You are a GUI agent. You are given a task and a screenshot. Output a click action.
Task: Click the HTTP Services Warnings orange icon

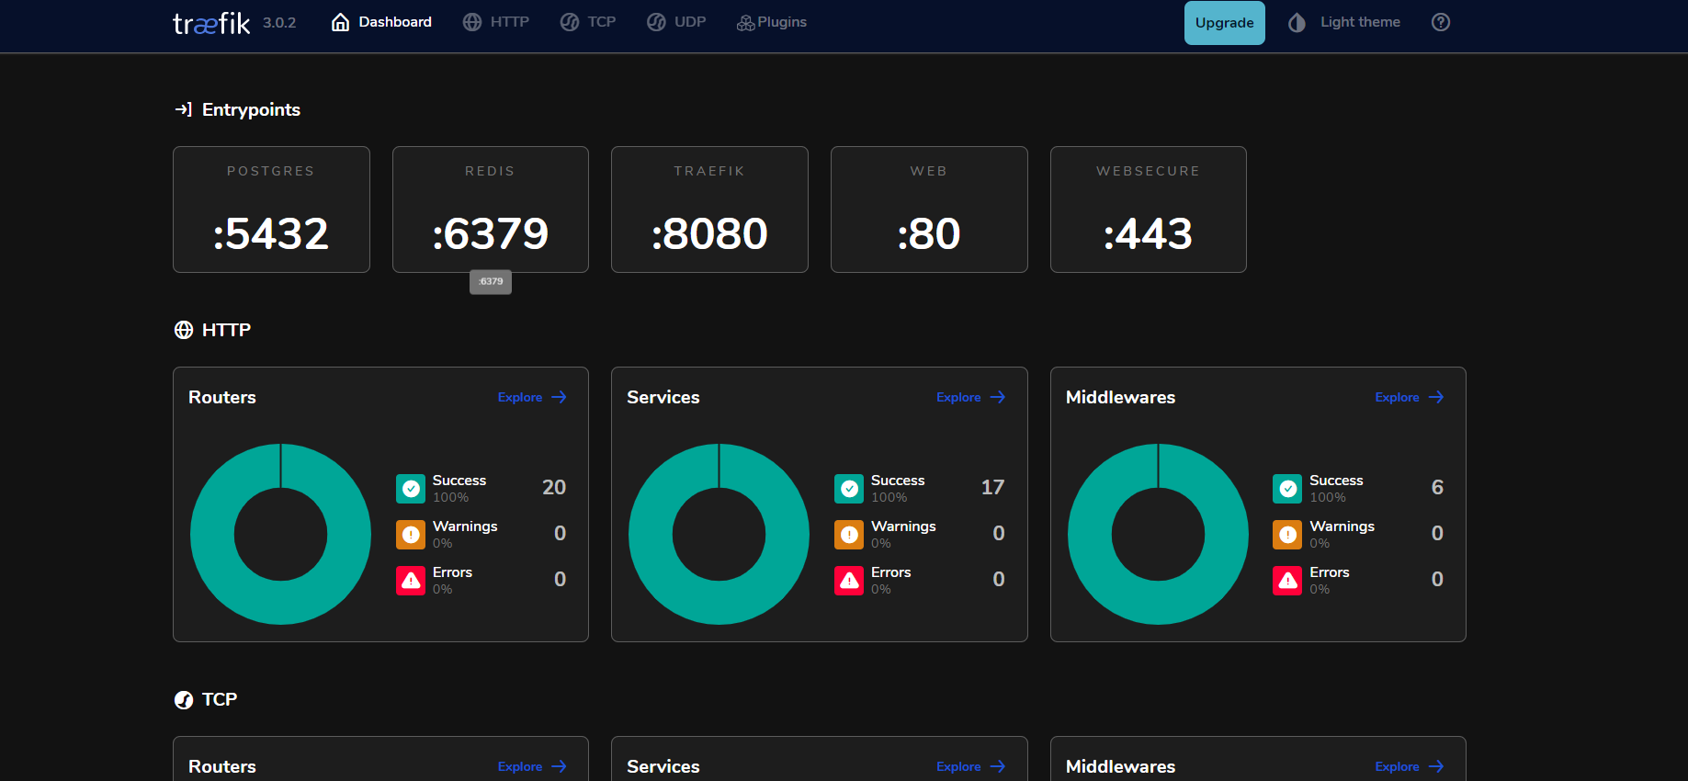(x=849, y=535)
